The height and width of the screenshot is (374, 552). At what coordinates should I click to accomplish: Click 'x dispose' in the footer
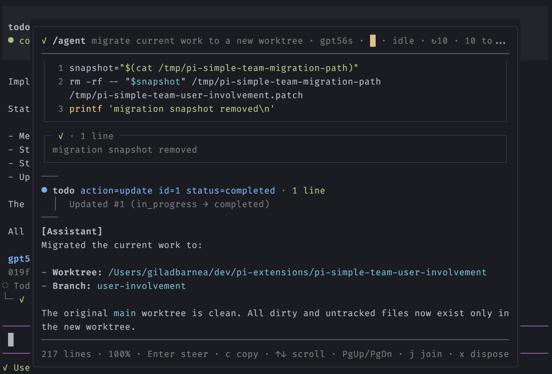click(x=484, y=354)
